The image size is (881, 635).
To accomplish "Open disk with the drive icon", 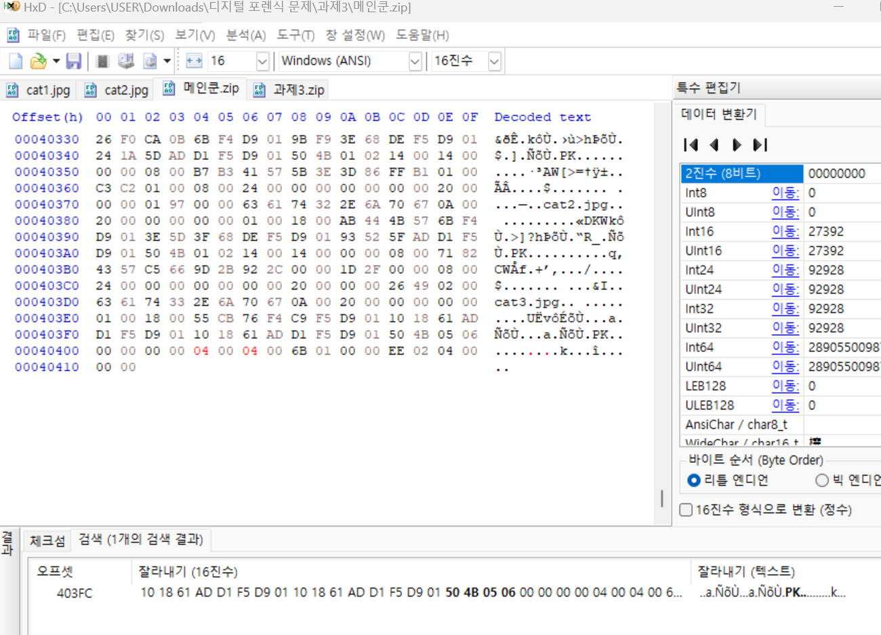I will 126,61.
